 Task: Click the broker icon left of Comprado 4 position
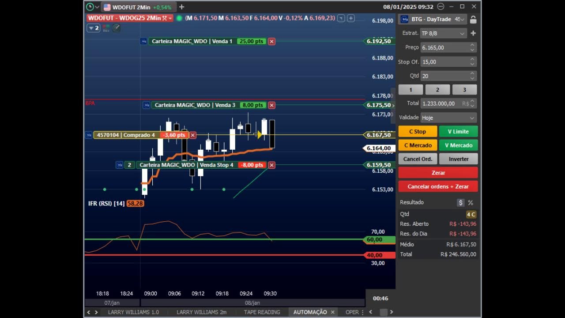89,135
